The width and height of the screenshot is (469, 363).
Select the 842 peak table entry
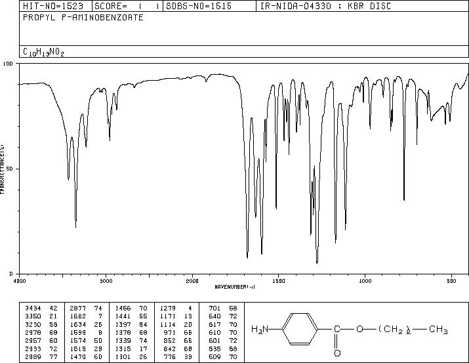click(178, 349)
